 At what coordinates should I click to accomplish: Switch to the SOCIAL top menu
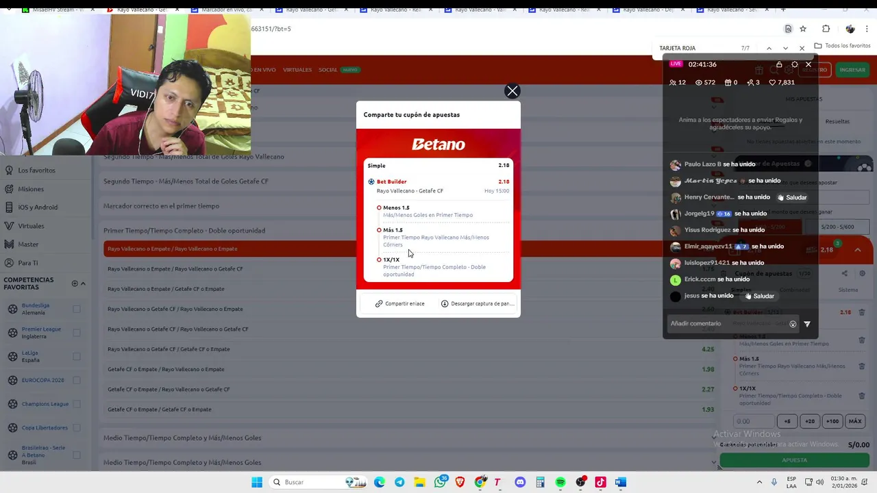328,70
